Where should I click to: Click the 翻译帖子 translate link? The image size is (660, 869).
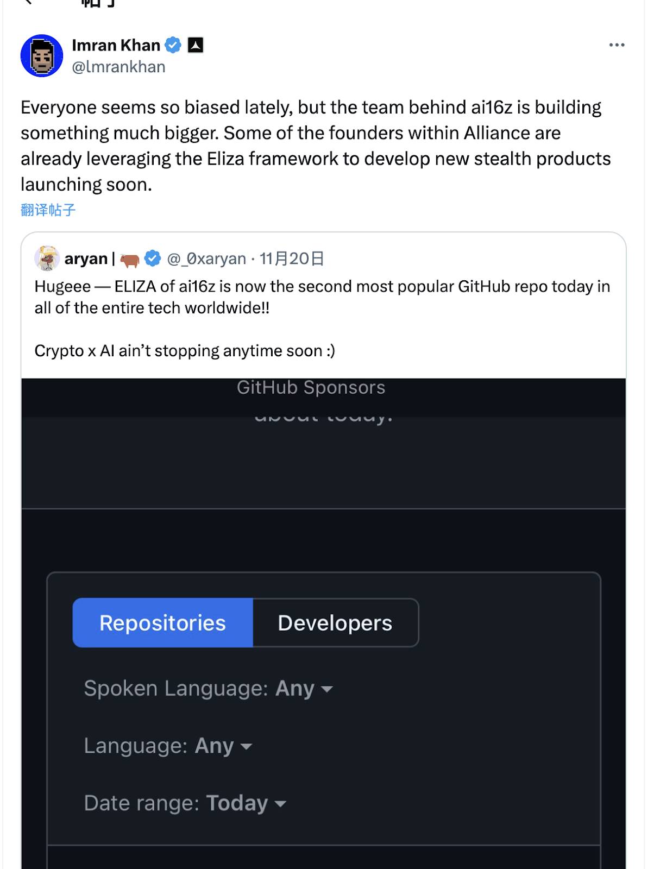48,210
